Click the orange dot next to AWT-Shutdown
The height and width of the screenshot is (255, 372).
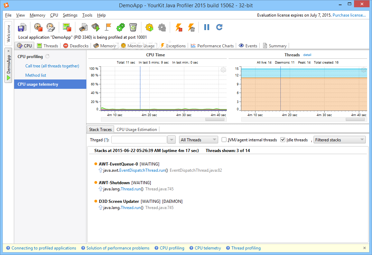pos(96,182)
